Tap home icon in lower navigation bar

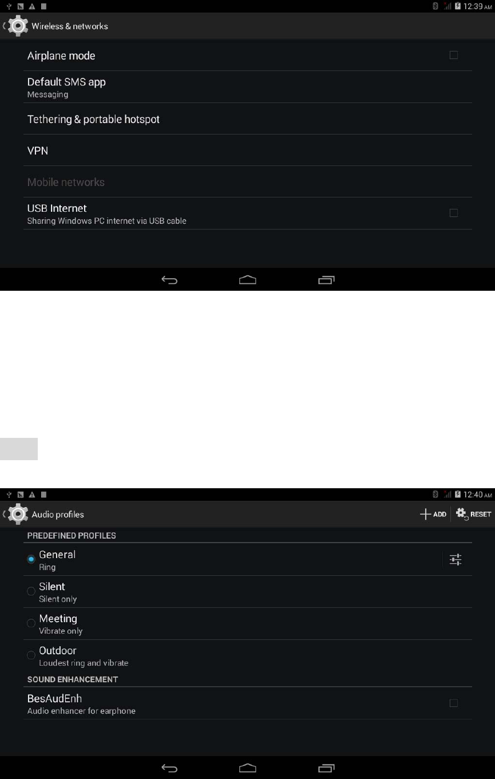(x=248, y=768)
